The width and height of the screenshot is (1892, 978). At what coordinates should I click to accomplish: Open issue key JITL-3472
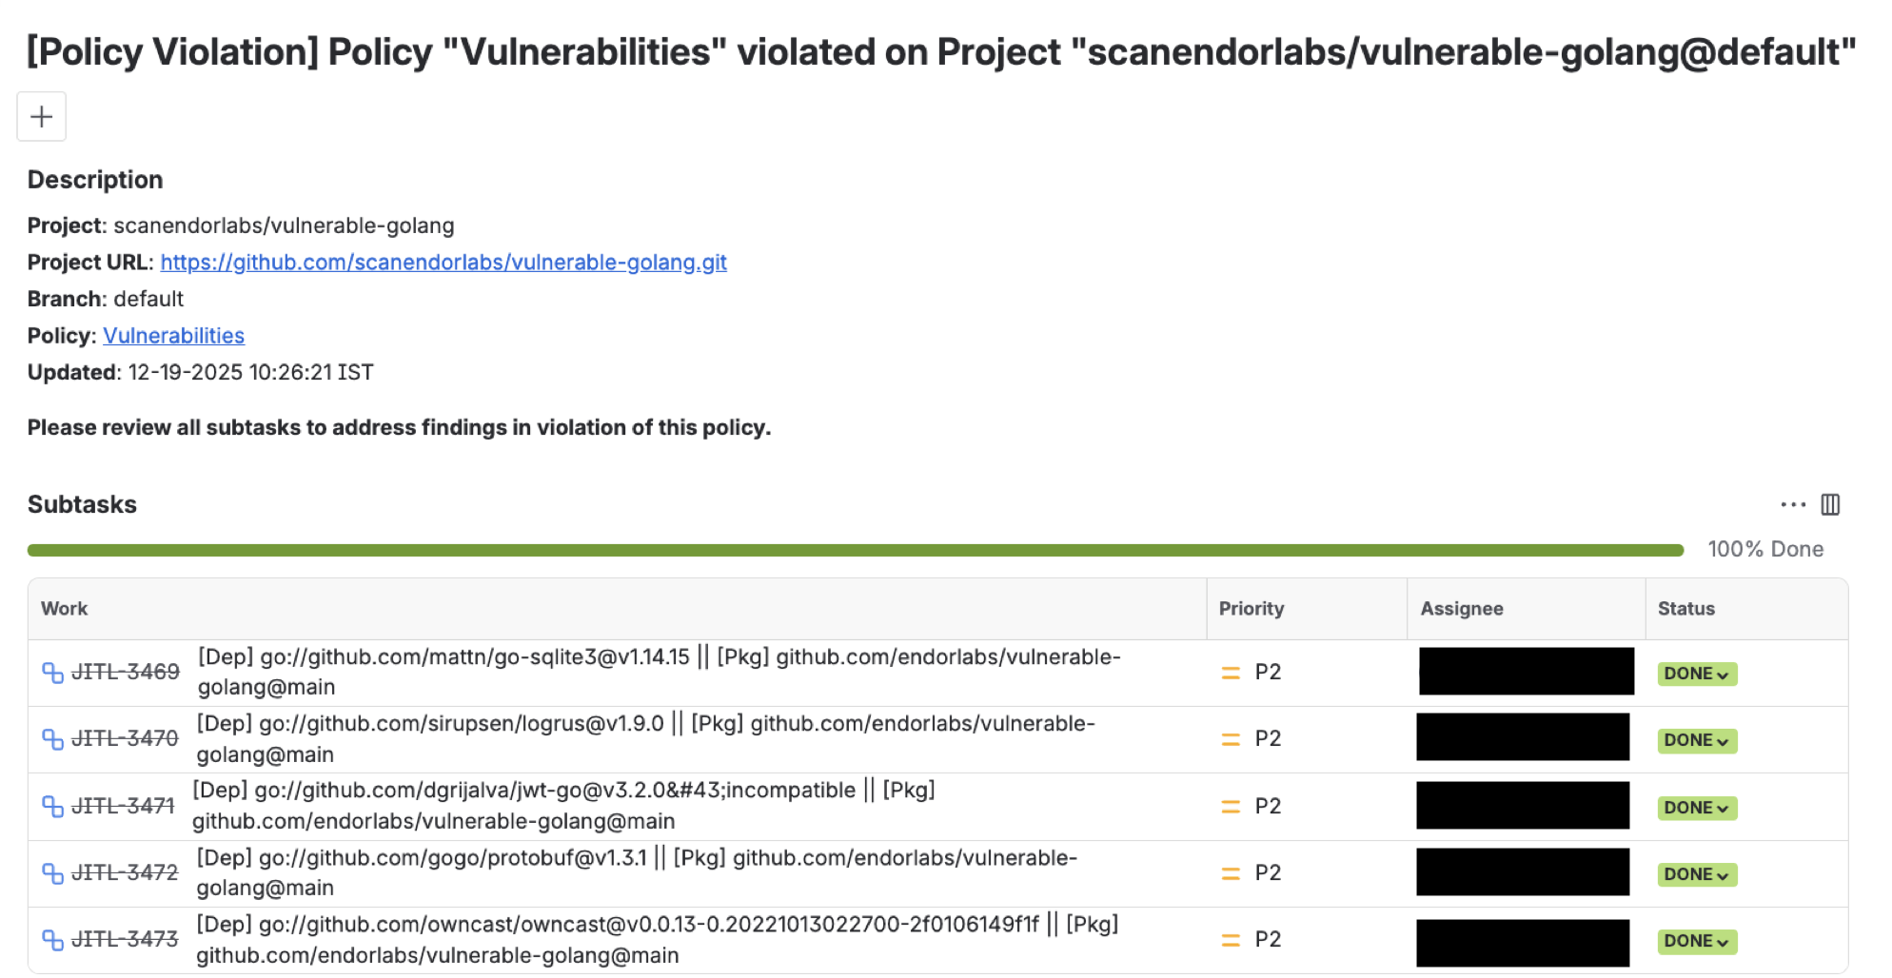pos(125,872)
